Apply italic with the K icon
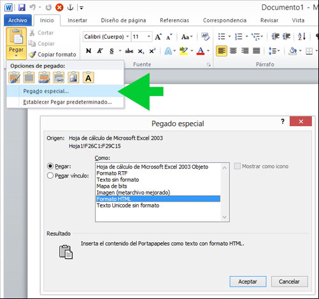The width and height of the screenshot is (319, 299). (x=100, y=51)
